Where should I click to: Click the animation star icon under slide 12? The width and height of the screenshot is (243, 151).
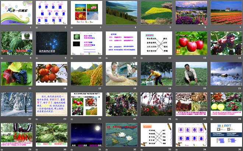(x=142, y=58)
